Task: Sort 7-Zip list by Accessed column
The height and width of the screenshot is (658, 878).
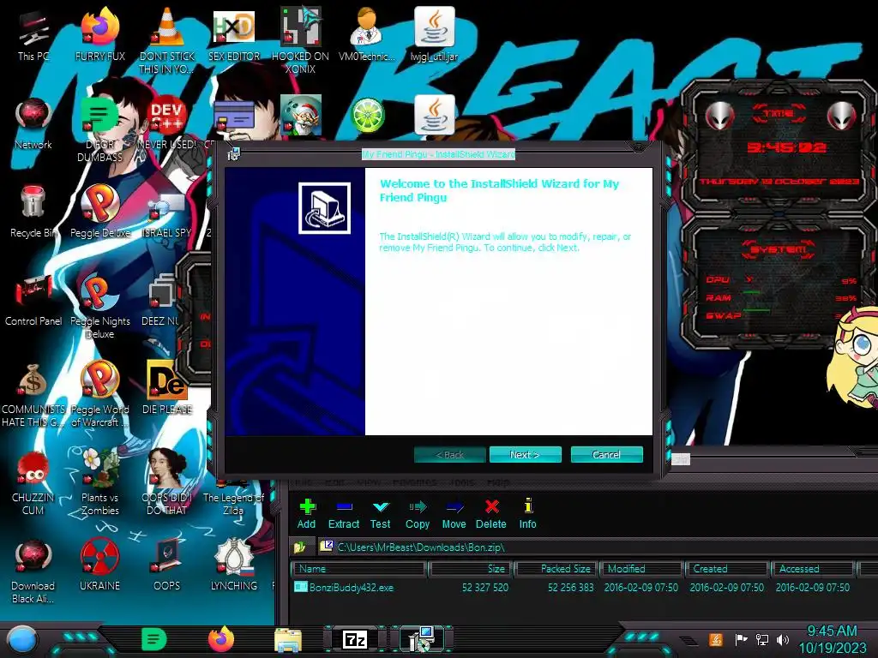Action: (x=813, y=569)
